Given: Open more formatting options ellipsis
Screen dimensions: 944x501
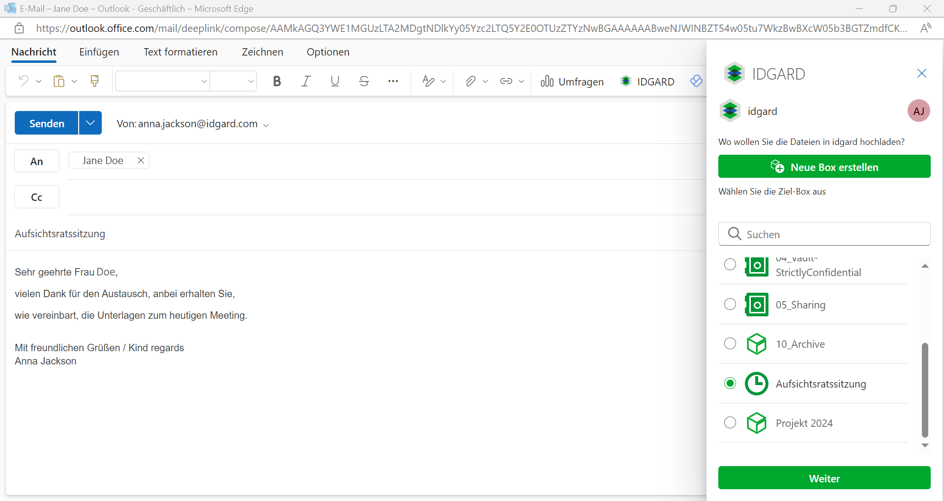Looking at the screenshot, I should [x=393, y=81].
